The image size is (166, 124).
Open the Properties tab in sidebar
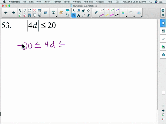163,47
